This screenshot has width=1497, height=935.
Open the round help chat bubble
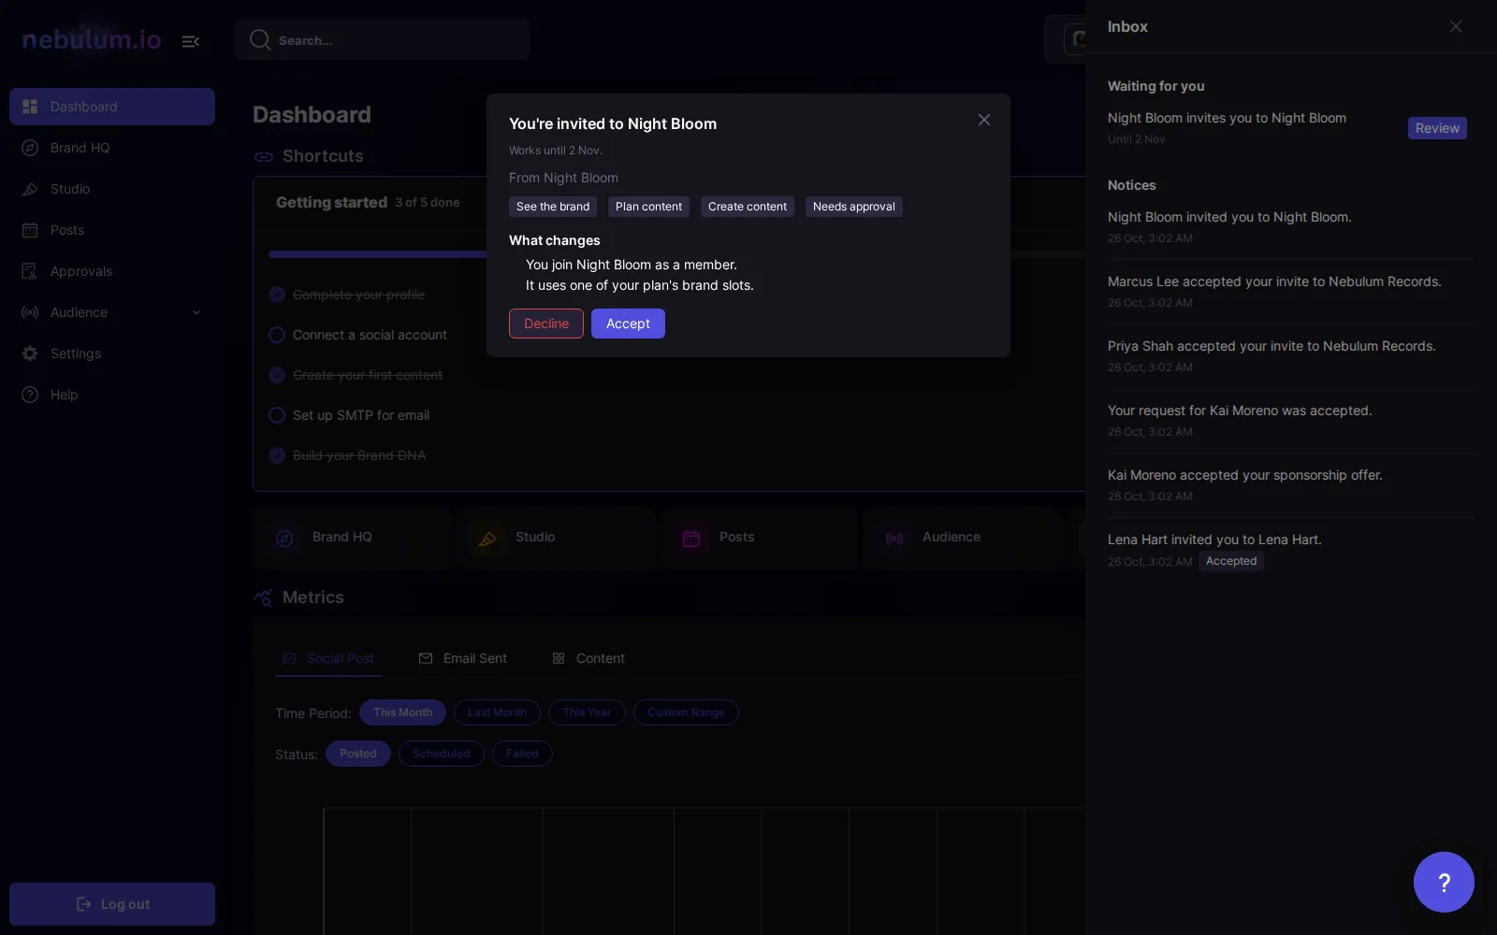(1444, 882)
